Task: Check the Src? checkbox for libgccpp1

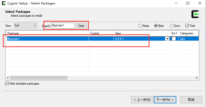Action: [x=174, y=39]
